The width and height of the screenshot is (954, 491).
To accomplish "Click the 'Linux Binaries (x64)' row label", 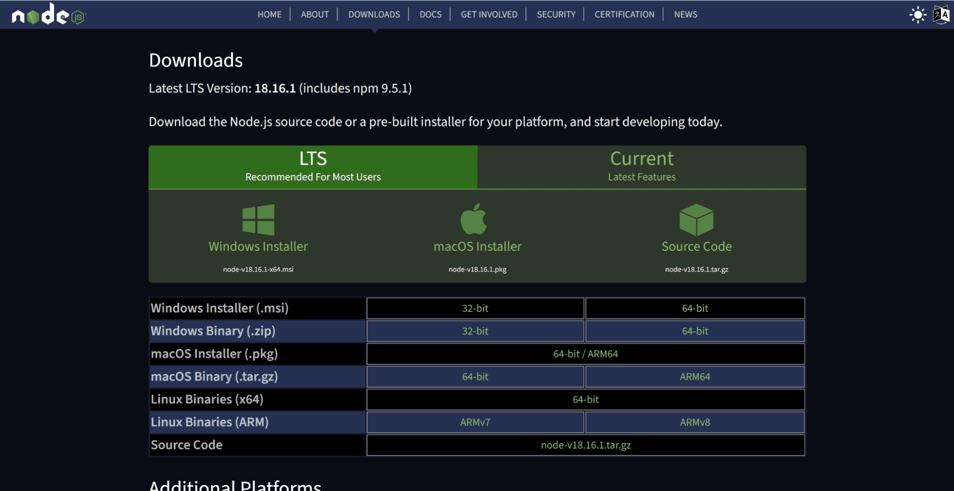I will (207, 399).
